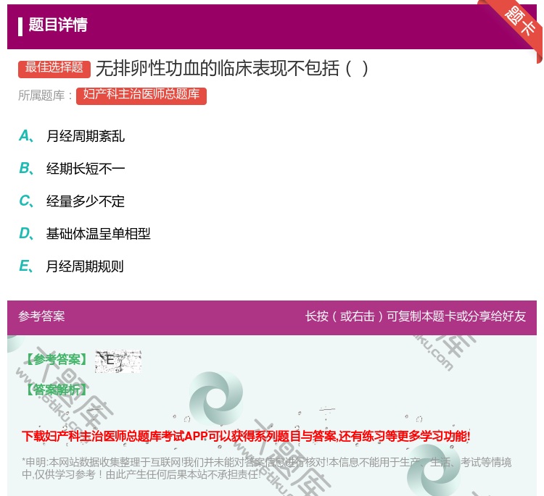Open the 妇产科主治医师总题库 question bank link
This screenshot has height=496, width=544.
tap(141, 95)
